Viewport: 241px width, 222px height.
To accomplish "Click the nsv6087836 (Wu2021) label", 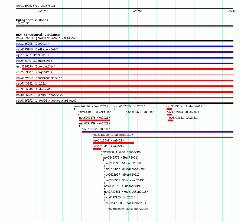I will coord(130,106).
